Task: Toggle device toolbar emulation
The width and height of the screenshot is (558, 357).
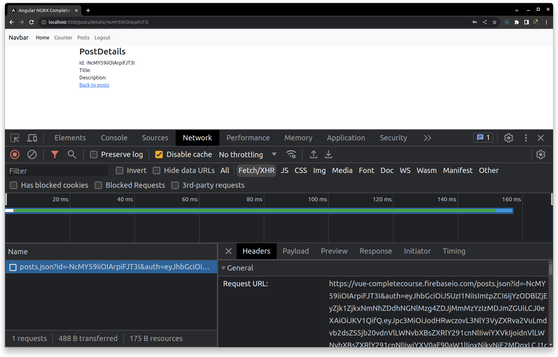Action: point(32,138)
